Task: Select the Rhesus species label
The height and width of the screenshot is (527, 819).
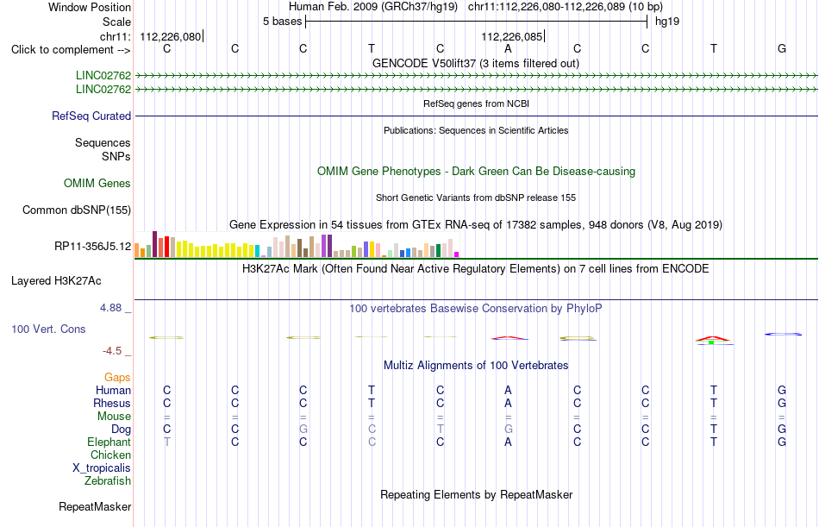Action: pyautogui.click(x=112, y=403)
